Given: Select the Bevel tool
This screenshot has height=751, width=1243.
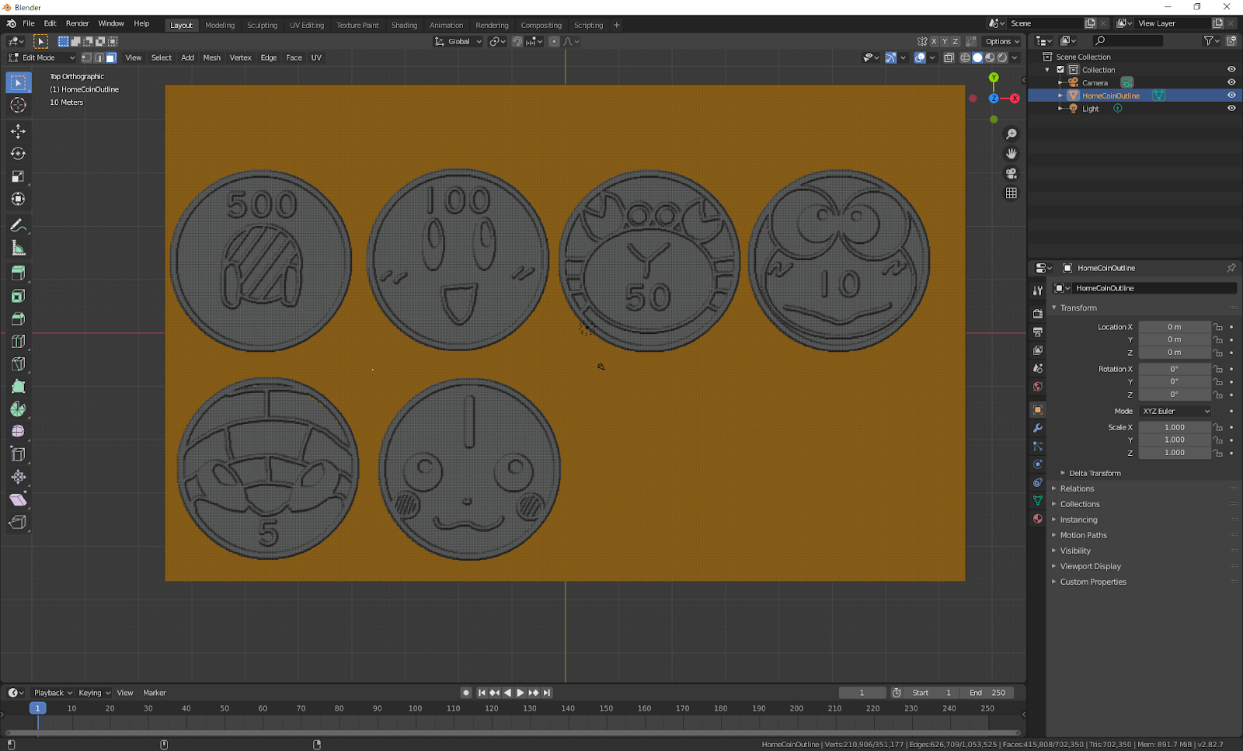Looking at the screenshot, I should (18, 318).
